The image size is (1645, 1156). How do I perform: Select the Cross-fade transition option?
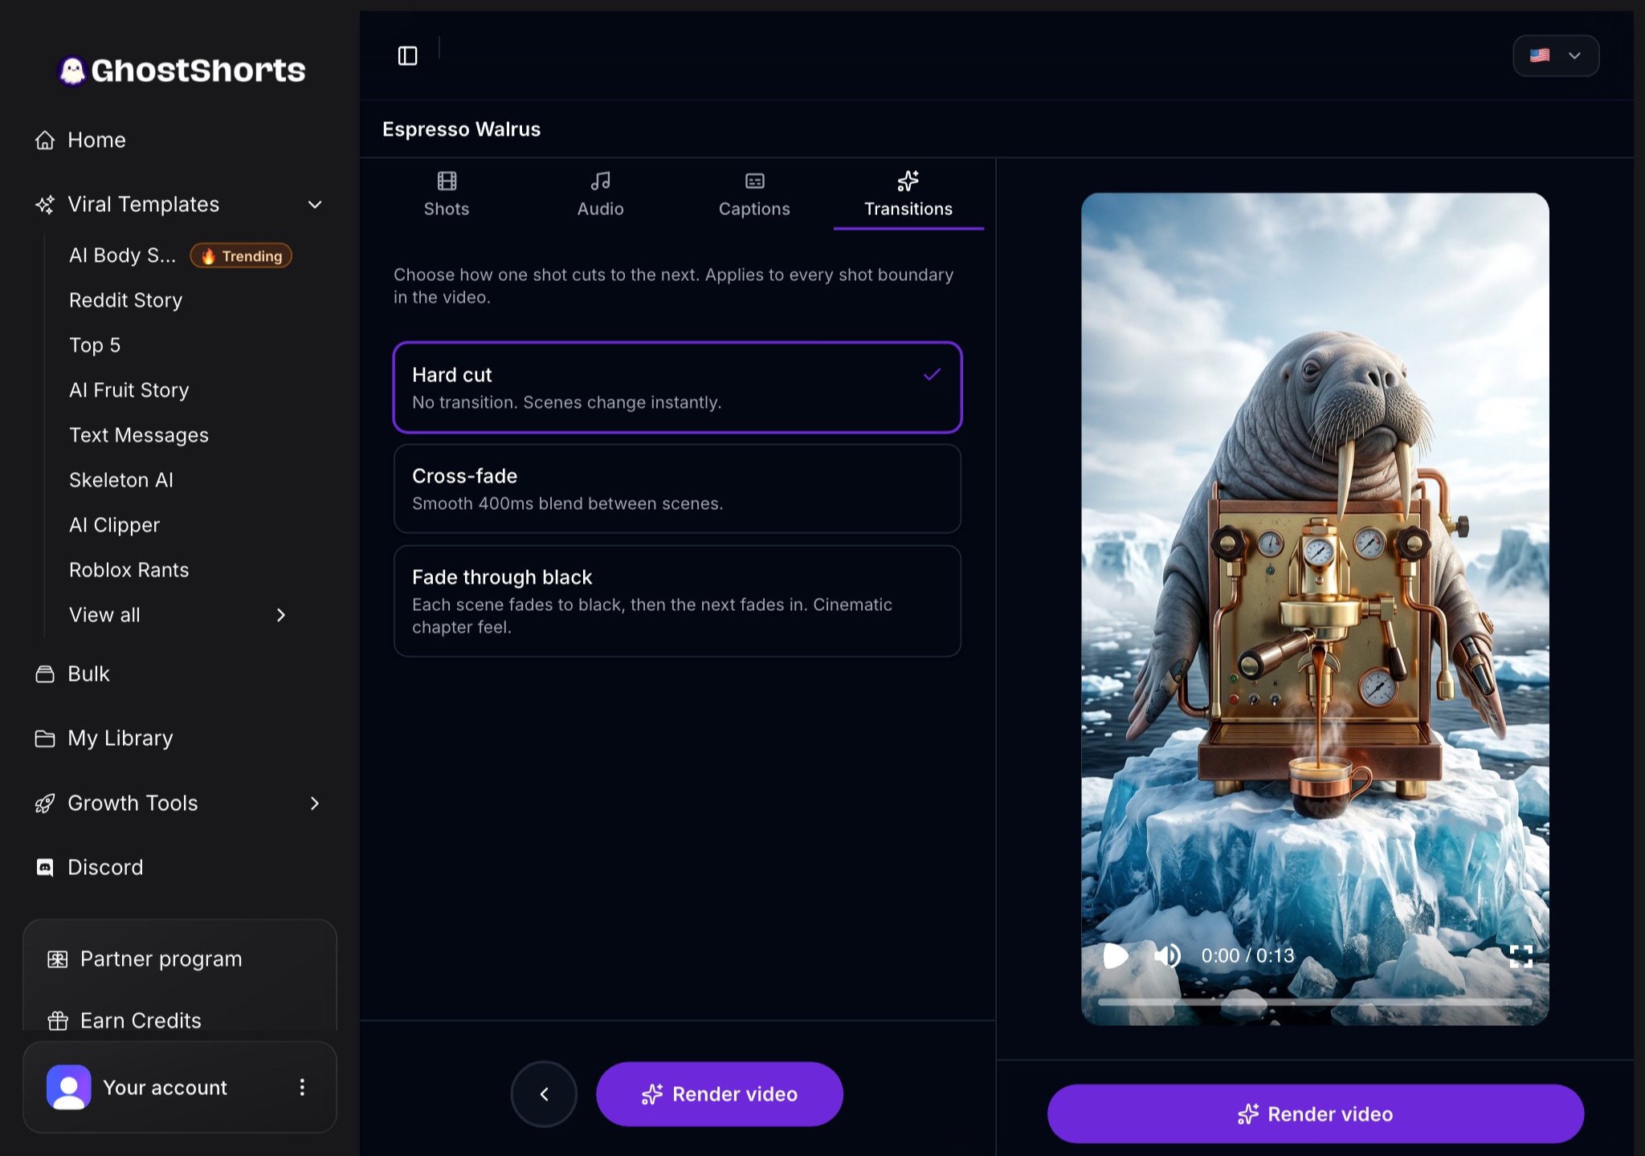coord(677,489)
